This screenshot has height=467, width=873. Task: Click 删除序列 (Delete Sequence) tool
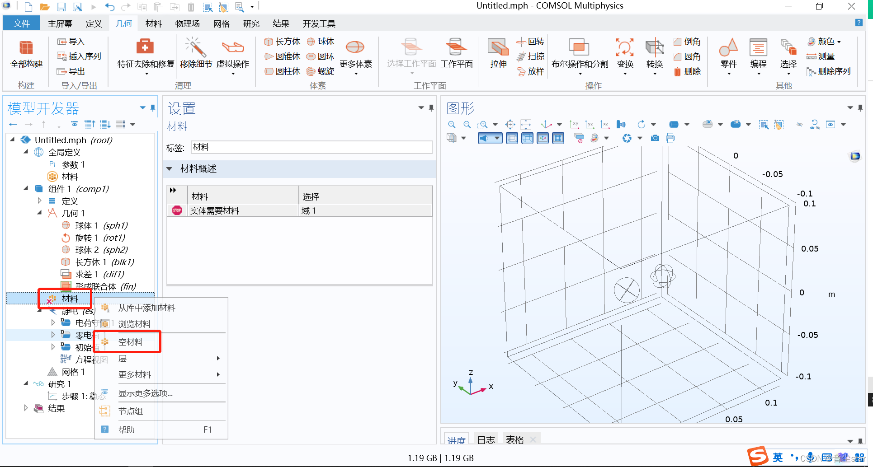(829, 71)
